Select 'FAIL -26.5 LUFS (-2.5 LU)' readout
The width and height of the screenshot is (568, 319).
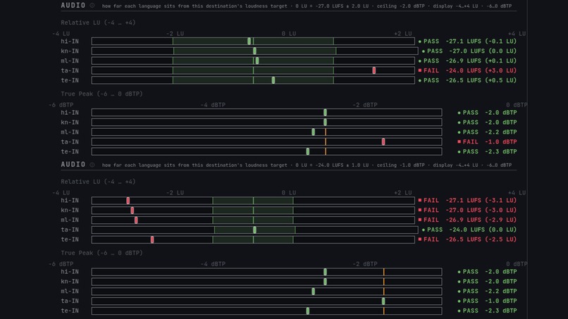click(467, 239)
